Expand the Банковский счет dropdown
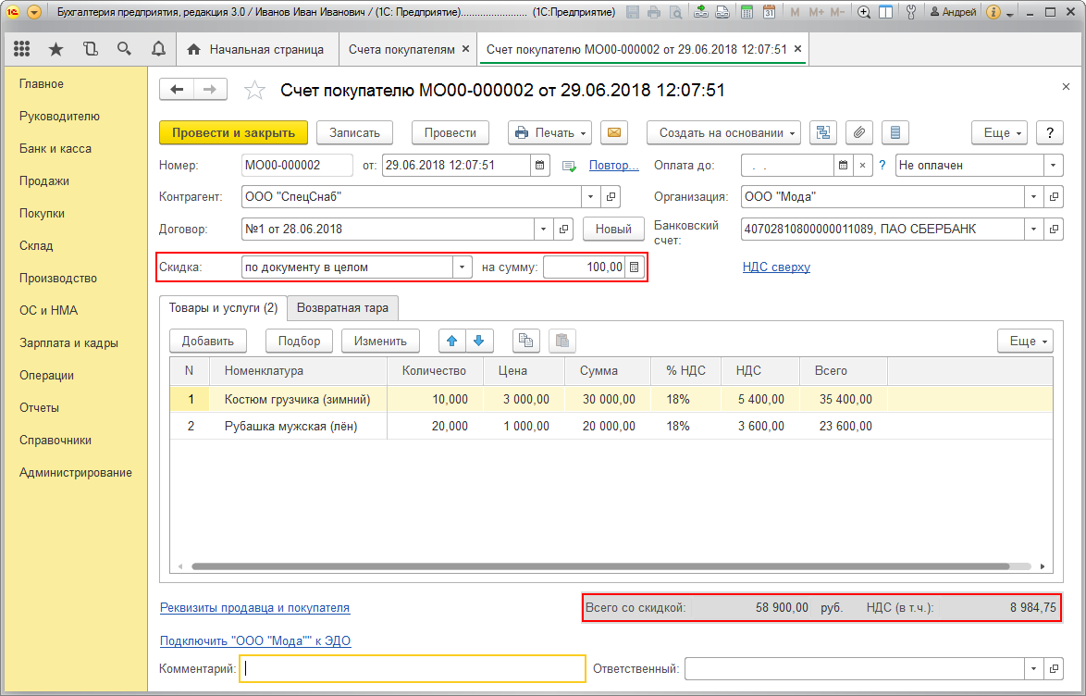1086x696 pixels. [1033, 230]
